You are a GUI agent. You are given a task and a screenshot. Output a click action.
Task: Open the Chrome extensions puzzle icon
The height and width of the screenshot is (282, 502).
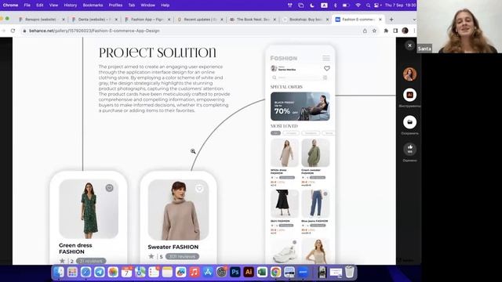(386, 31)
